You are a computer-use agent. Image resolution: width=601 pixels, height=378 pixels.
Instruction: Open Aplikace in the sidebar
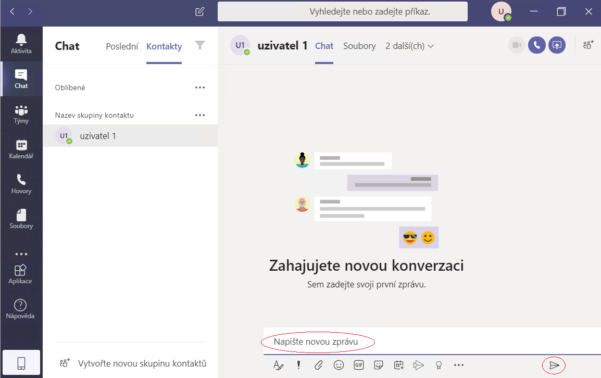pos(20,274)
